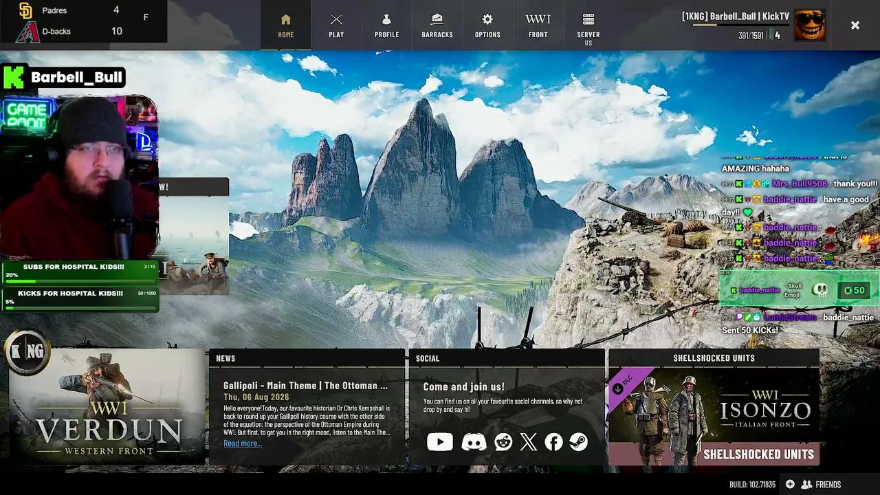The height and width of the screenshot is (495, 880).
Task: Click the skull emoji in the chat gift
Action: [820, 290]
